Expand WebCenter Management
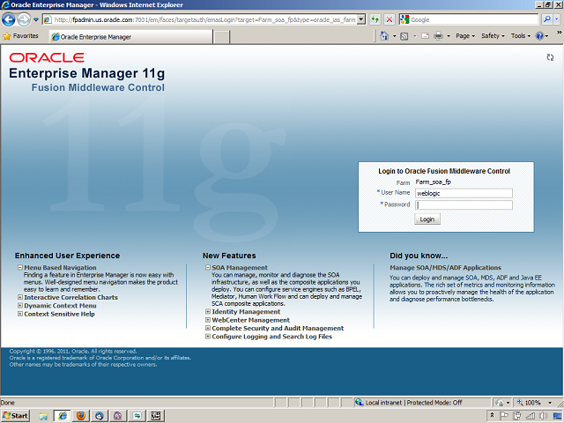The width and height of the screenshot is (564, 423). pos(208,320)
